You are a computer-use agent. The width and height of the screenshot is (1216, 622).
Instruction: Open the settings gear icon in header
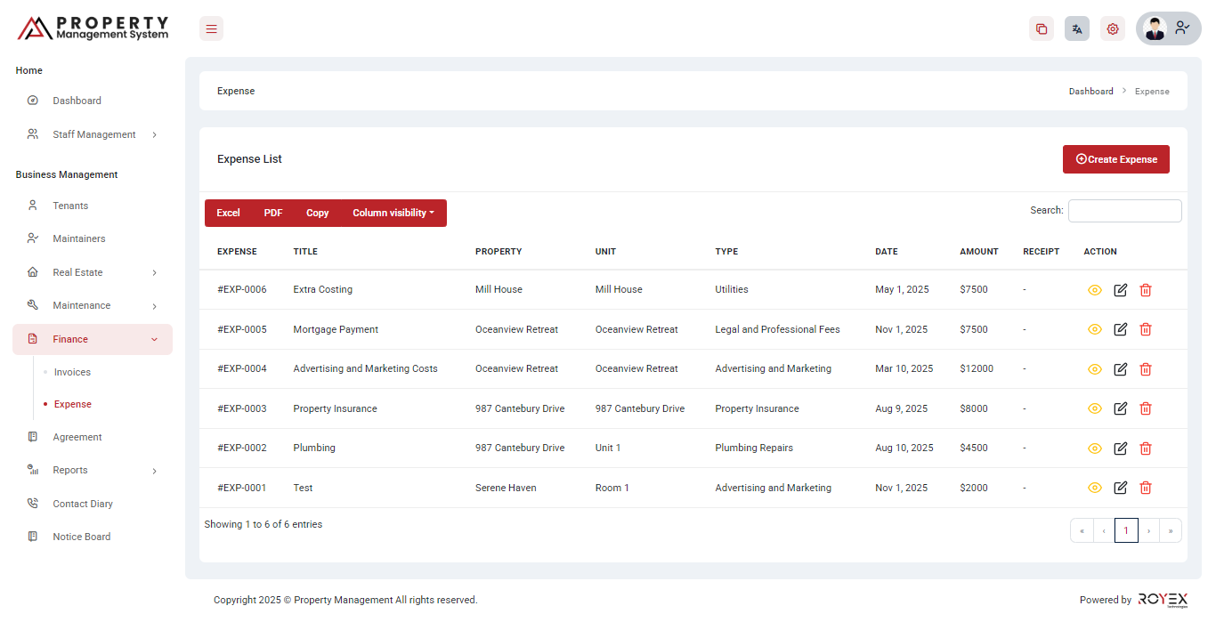pos(1112,28)
